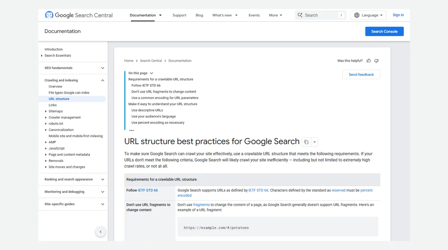Click the Sign in link

click(398, 15)
